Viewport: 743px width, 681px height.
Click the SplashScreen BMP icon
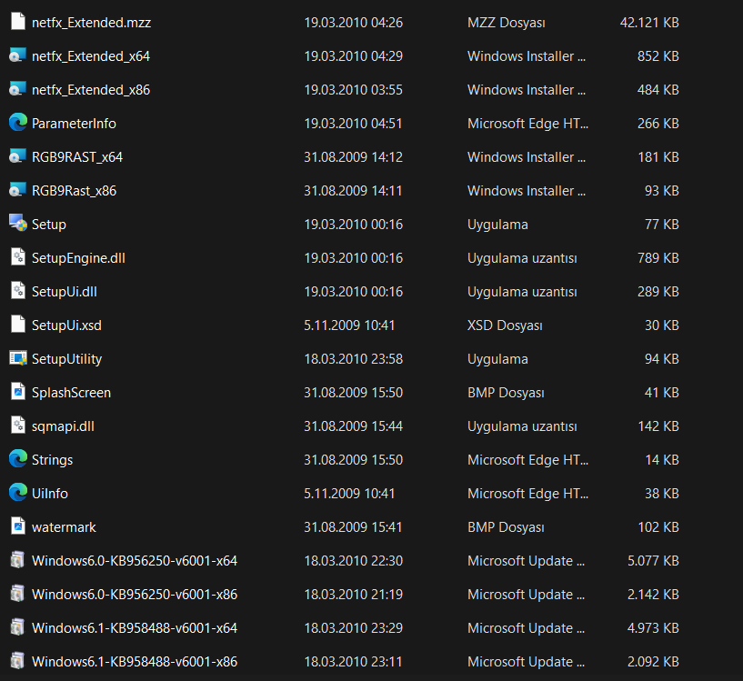(17, 392)
